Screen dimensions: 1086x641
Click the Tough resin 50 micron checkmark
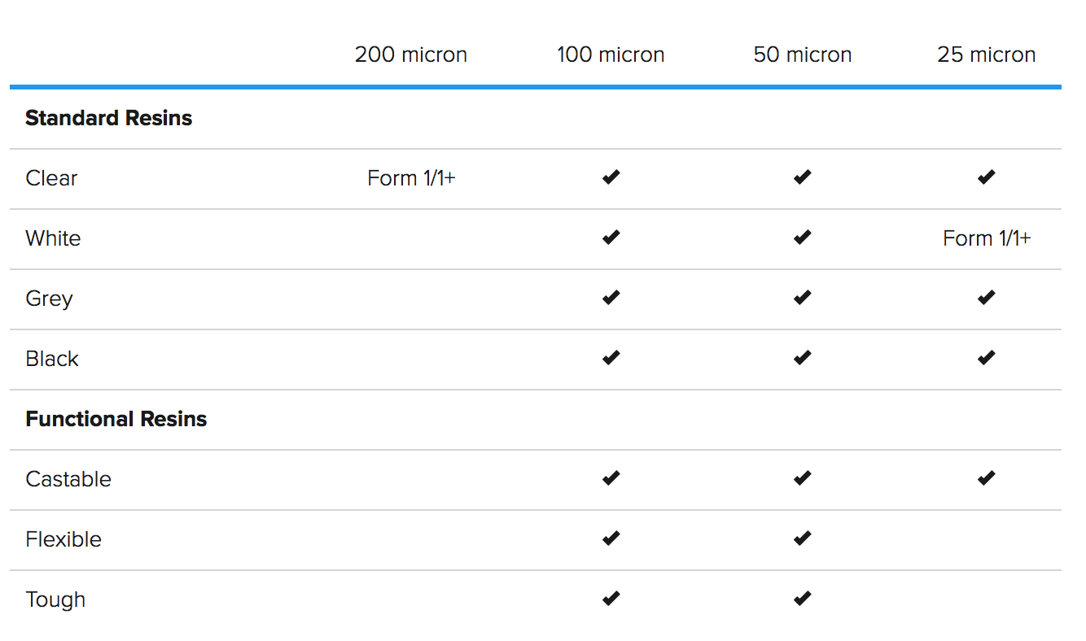803,599
